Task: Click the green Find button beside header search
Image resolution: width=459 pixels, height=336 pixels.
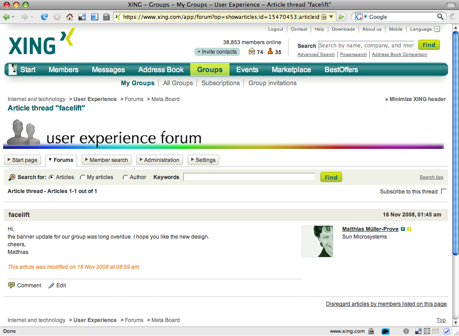Action: tap(429, 45)
